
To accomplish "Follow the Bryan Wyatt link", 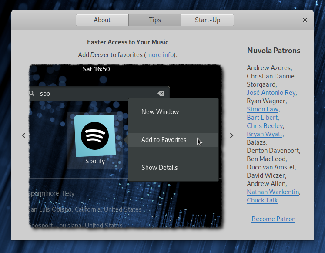I will point(265,134).
